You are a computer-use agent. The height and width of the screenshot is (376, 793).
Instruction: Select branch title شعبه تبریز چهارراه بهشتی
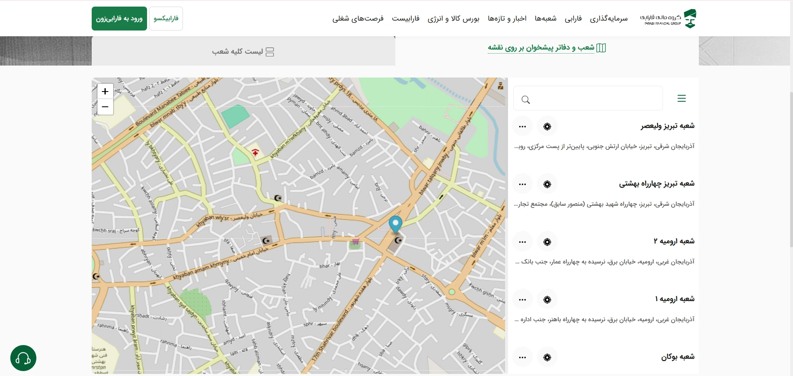pos(657,183)
